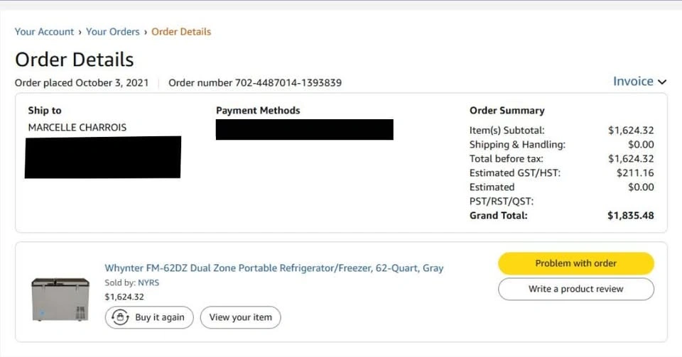Click the Buy it again button text
Screen dimensions: 682x357
[159, 317]
